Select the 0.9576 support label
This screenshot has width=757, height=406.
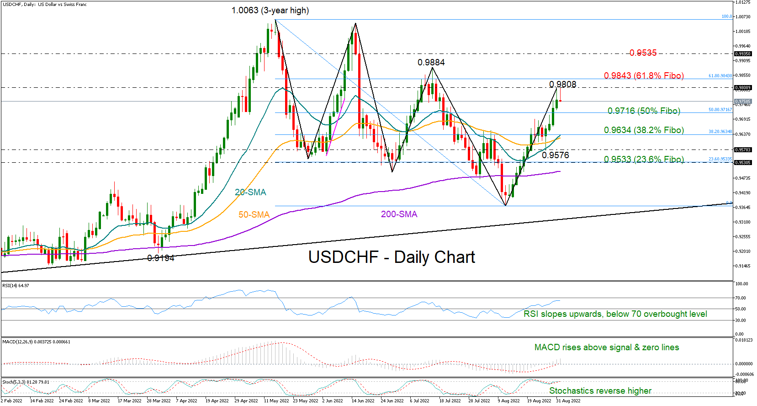point(556,155)
